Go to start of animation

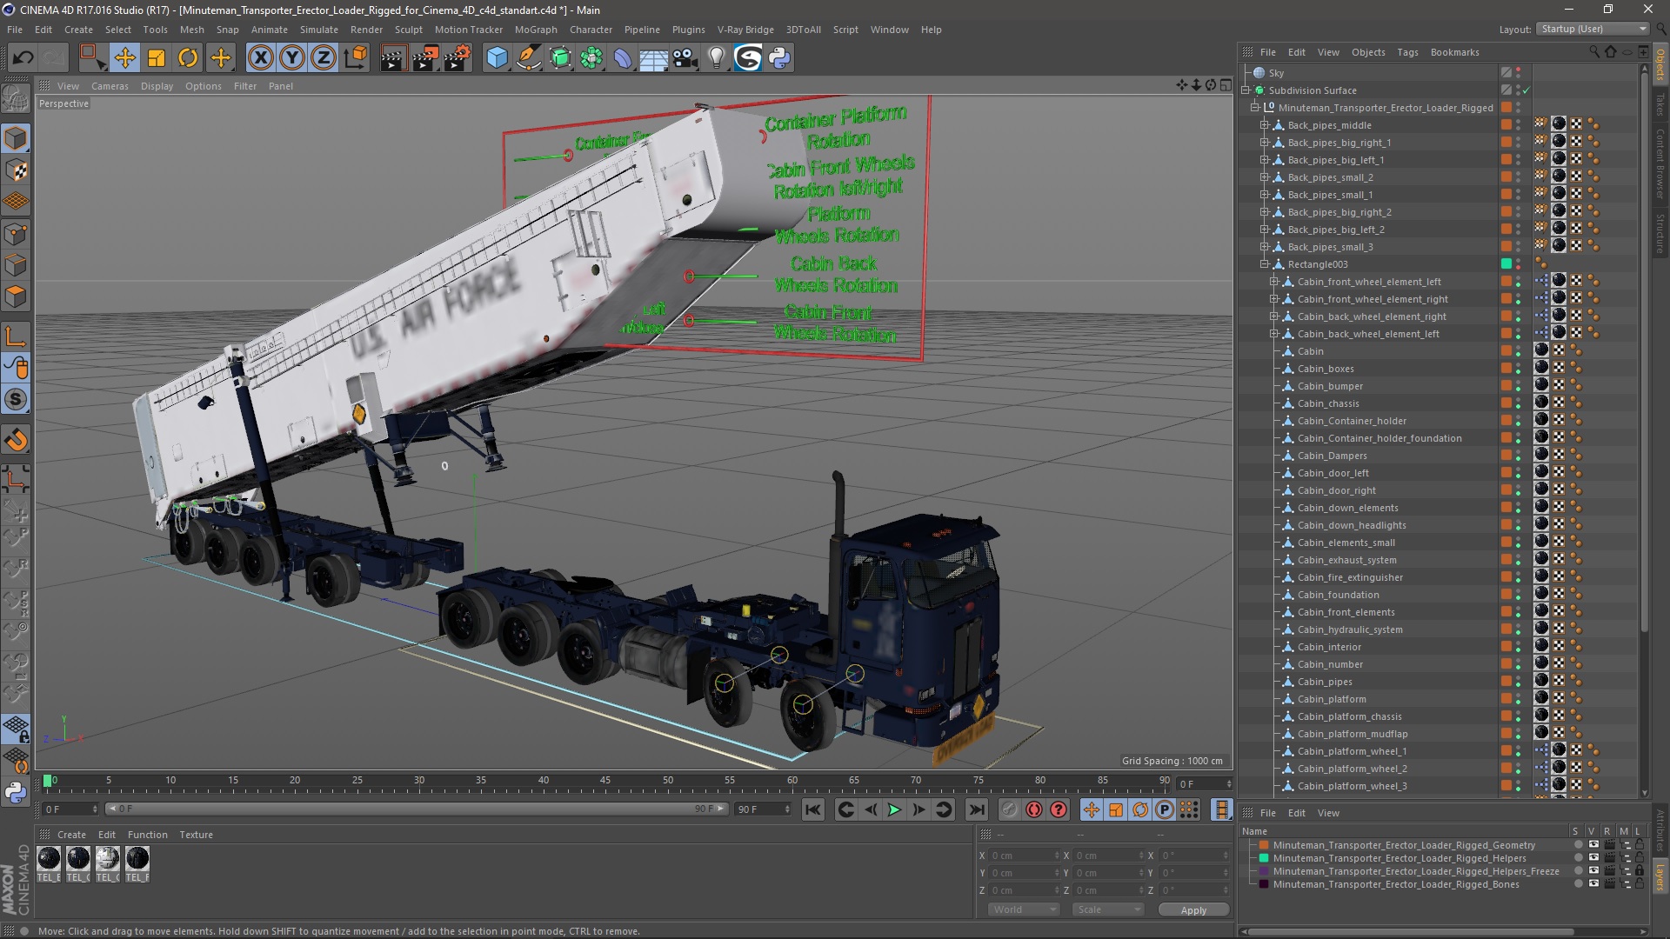tap(812, 809)
